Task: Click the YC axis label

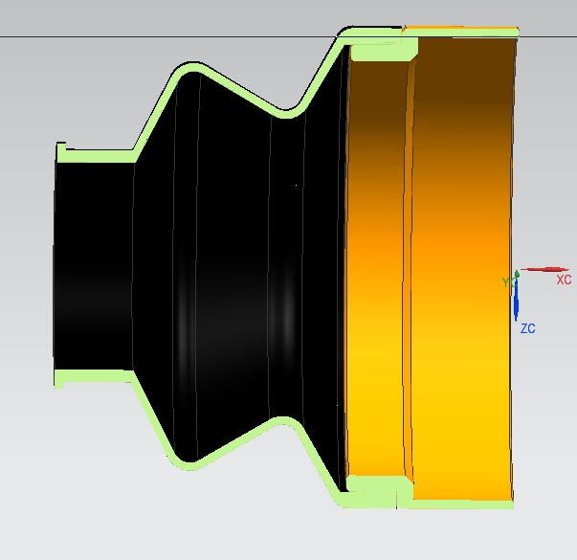Action: (x=510, y=282)
